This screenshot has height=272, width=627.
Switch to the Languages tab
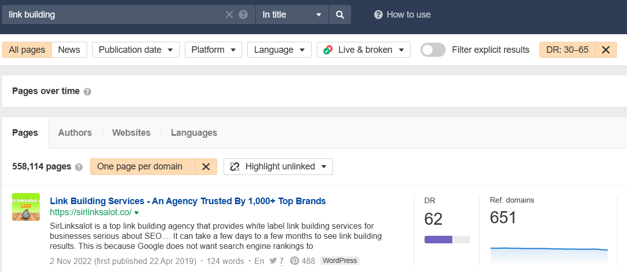[x=194, y=133]
